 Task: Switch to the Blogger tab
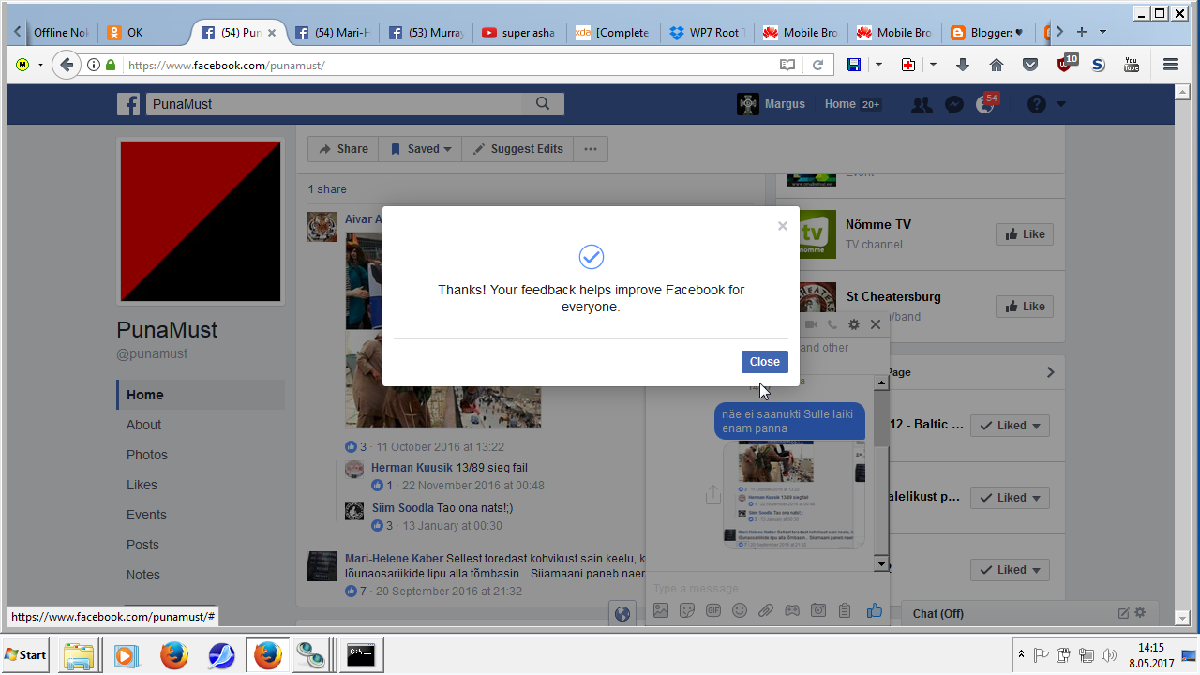pos(987,33)
